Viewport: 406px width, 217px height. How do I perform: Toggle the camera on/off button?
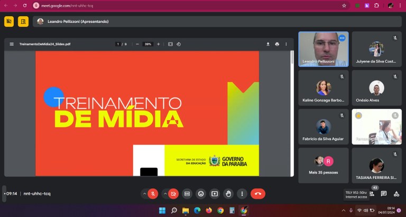coord(173,194)
